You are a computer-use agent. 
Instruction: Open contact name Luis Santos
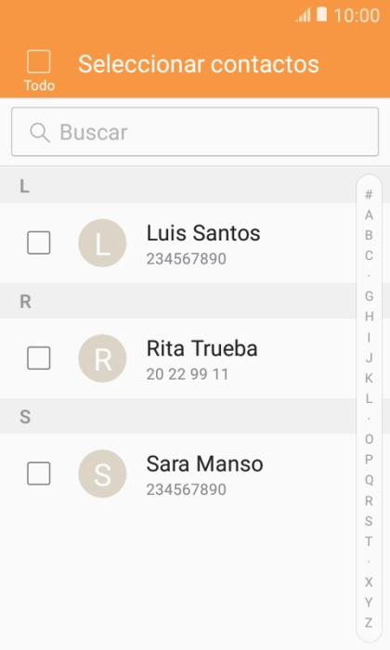pyautogui.click(x=203, y=233)
